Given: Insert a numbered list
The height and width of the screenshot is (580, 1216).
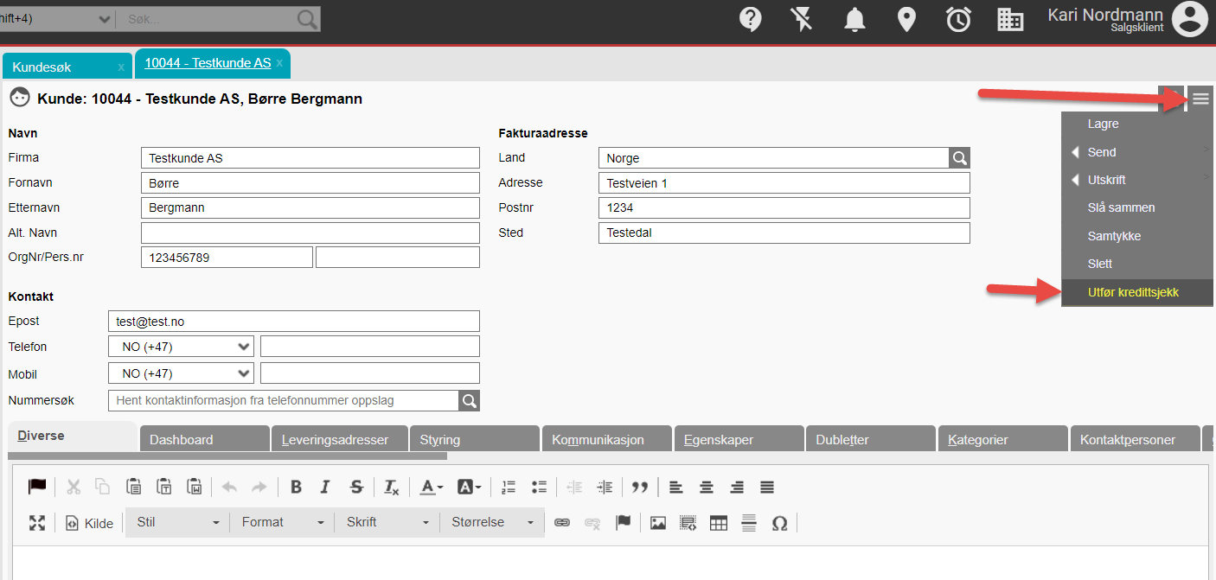Looking at the screenshot, I should pyautogui.click(x=509, y=487).
